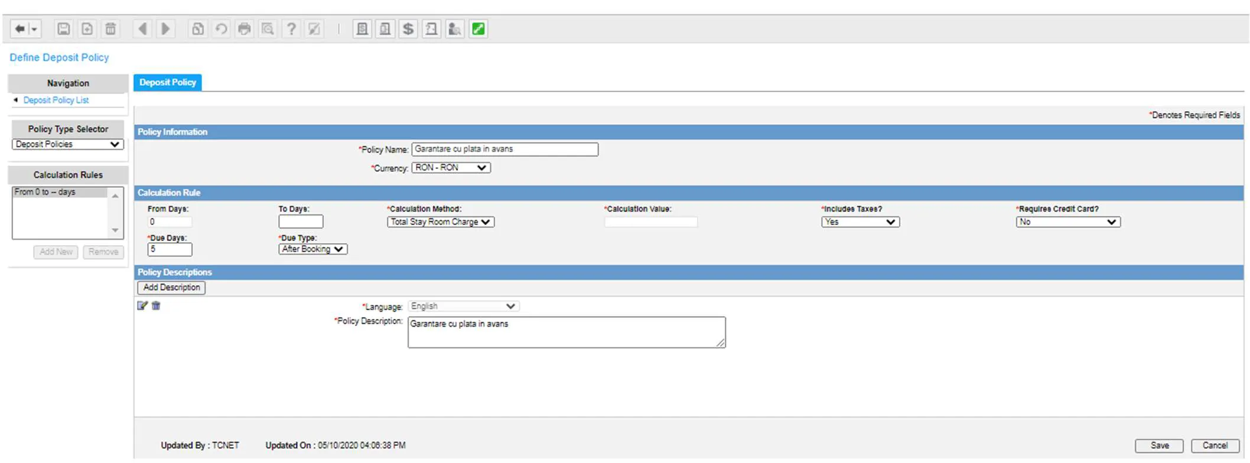This screenshot has height=463, width=1250.
Task: Open help via question mark icon
Action: (291, 29)
